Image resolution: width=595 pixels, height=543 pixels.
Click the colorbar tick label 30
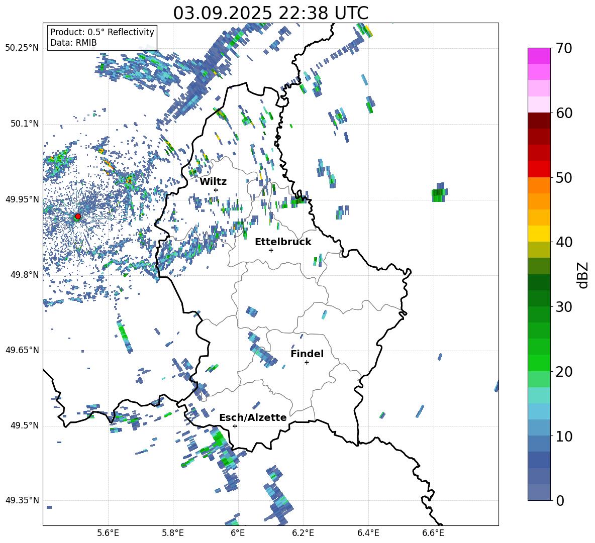point(564,306)
